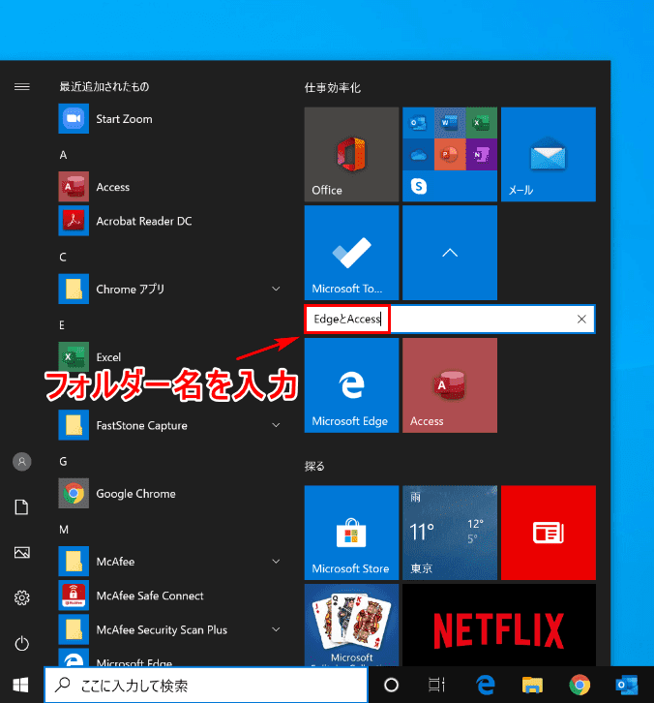Open the Excel icon in the Office group tile
Screen dimensions: 654x703
click(482, 123)
